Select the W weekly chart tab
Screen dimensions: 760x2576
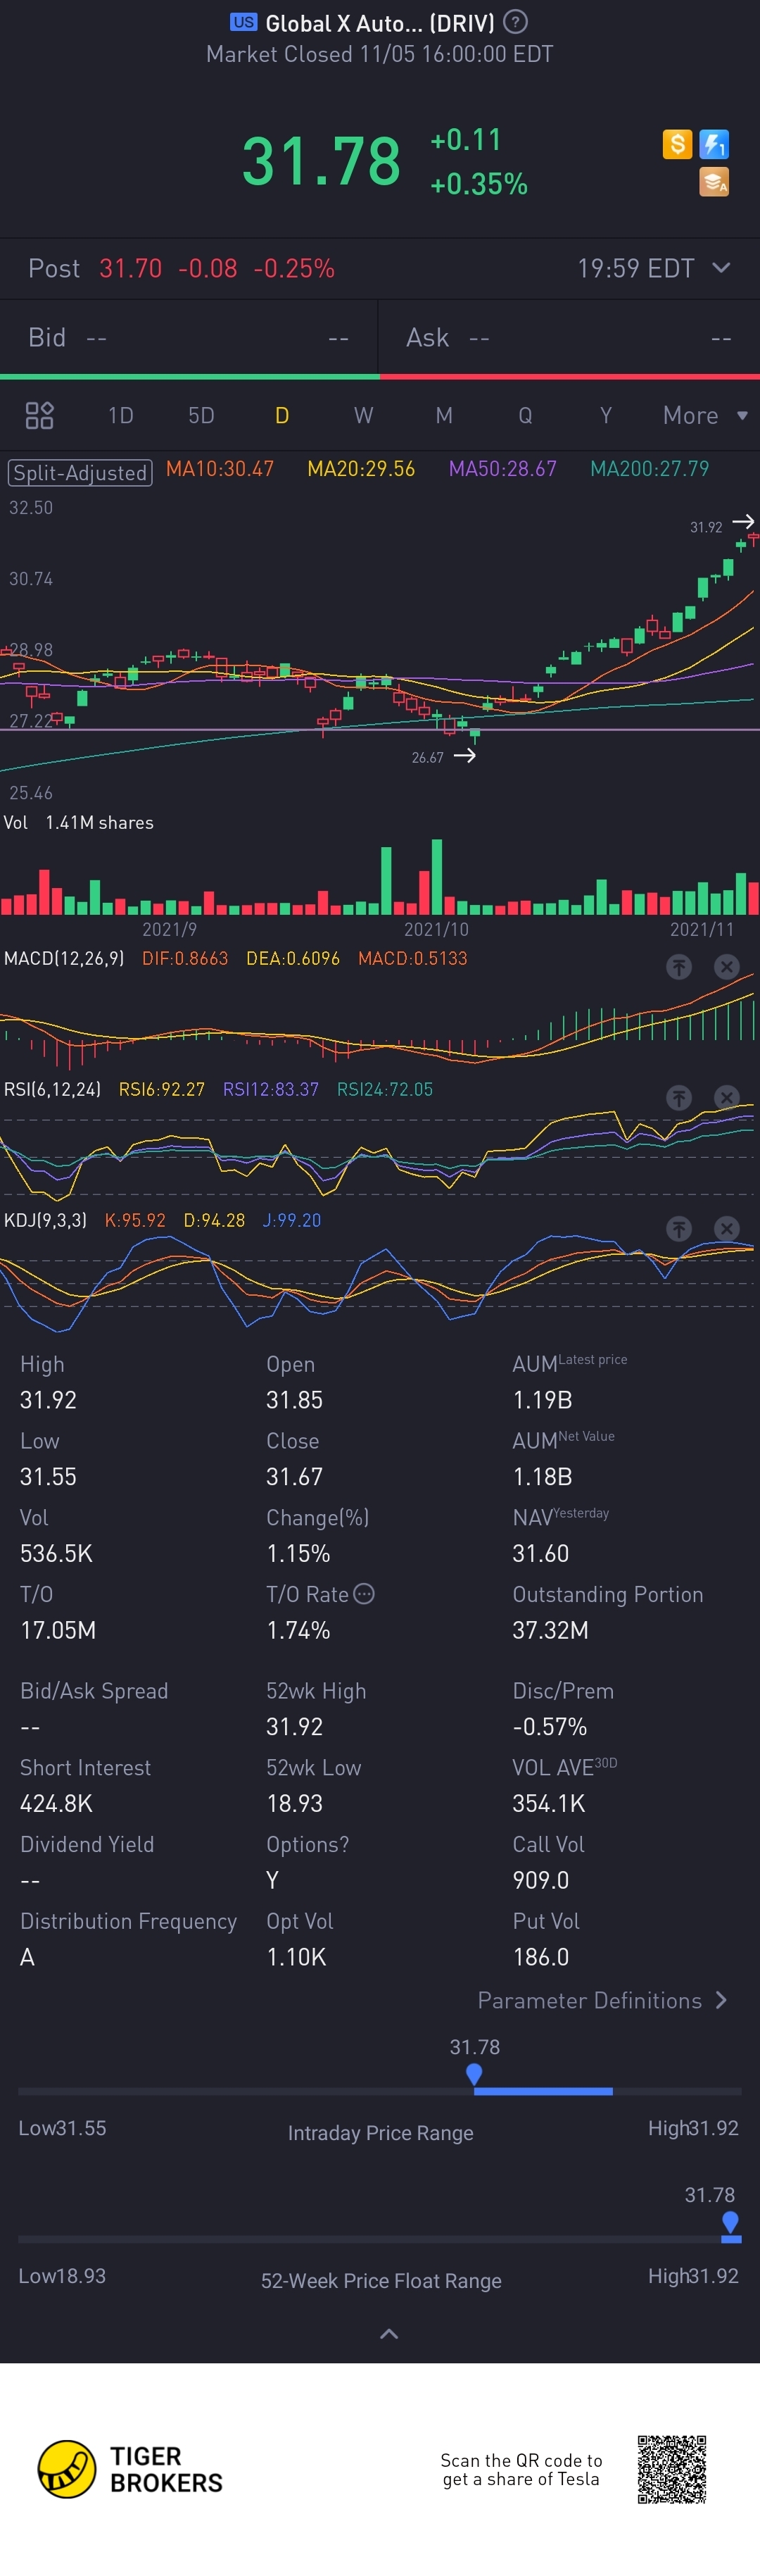364,415
